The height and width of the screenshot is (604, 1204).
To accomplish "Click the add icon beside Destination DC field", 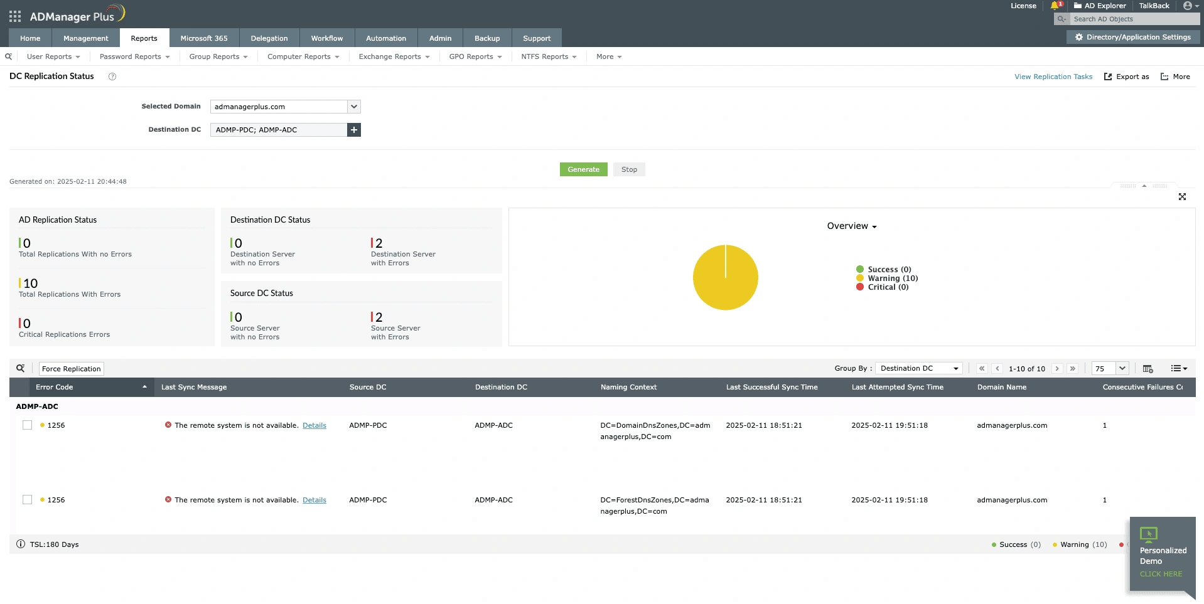I will click(354, 130).
